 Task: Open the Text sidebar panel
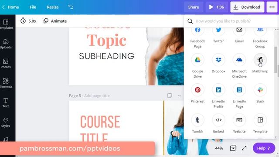pos(6,103)
